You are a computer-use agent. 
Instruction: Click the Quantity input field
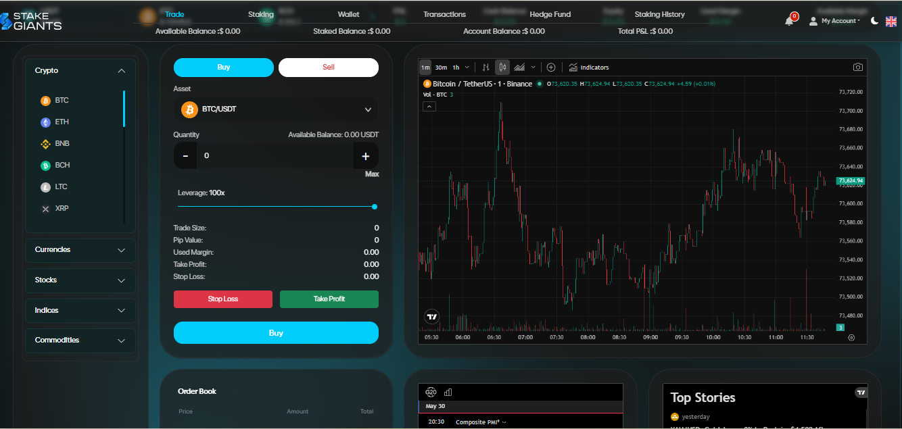[x=275, y=156]
